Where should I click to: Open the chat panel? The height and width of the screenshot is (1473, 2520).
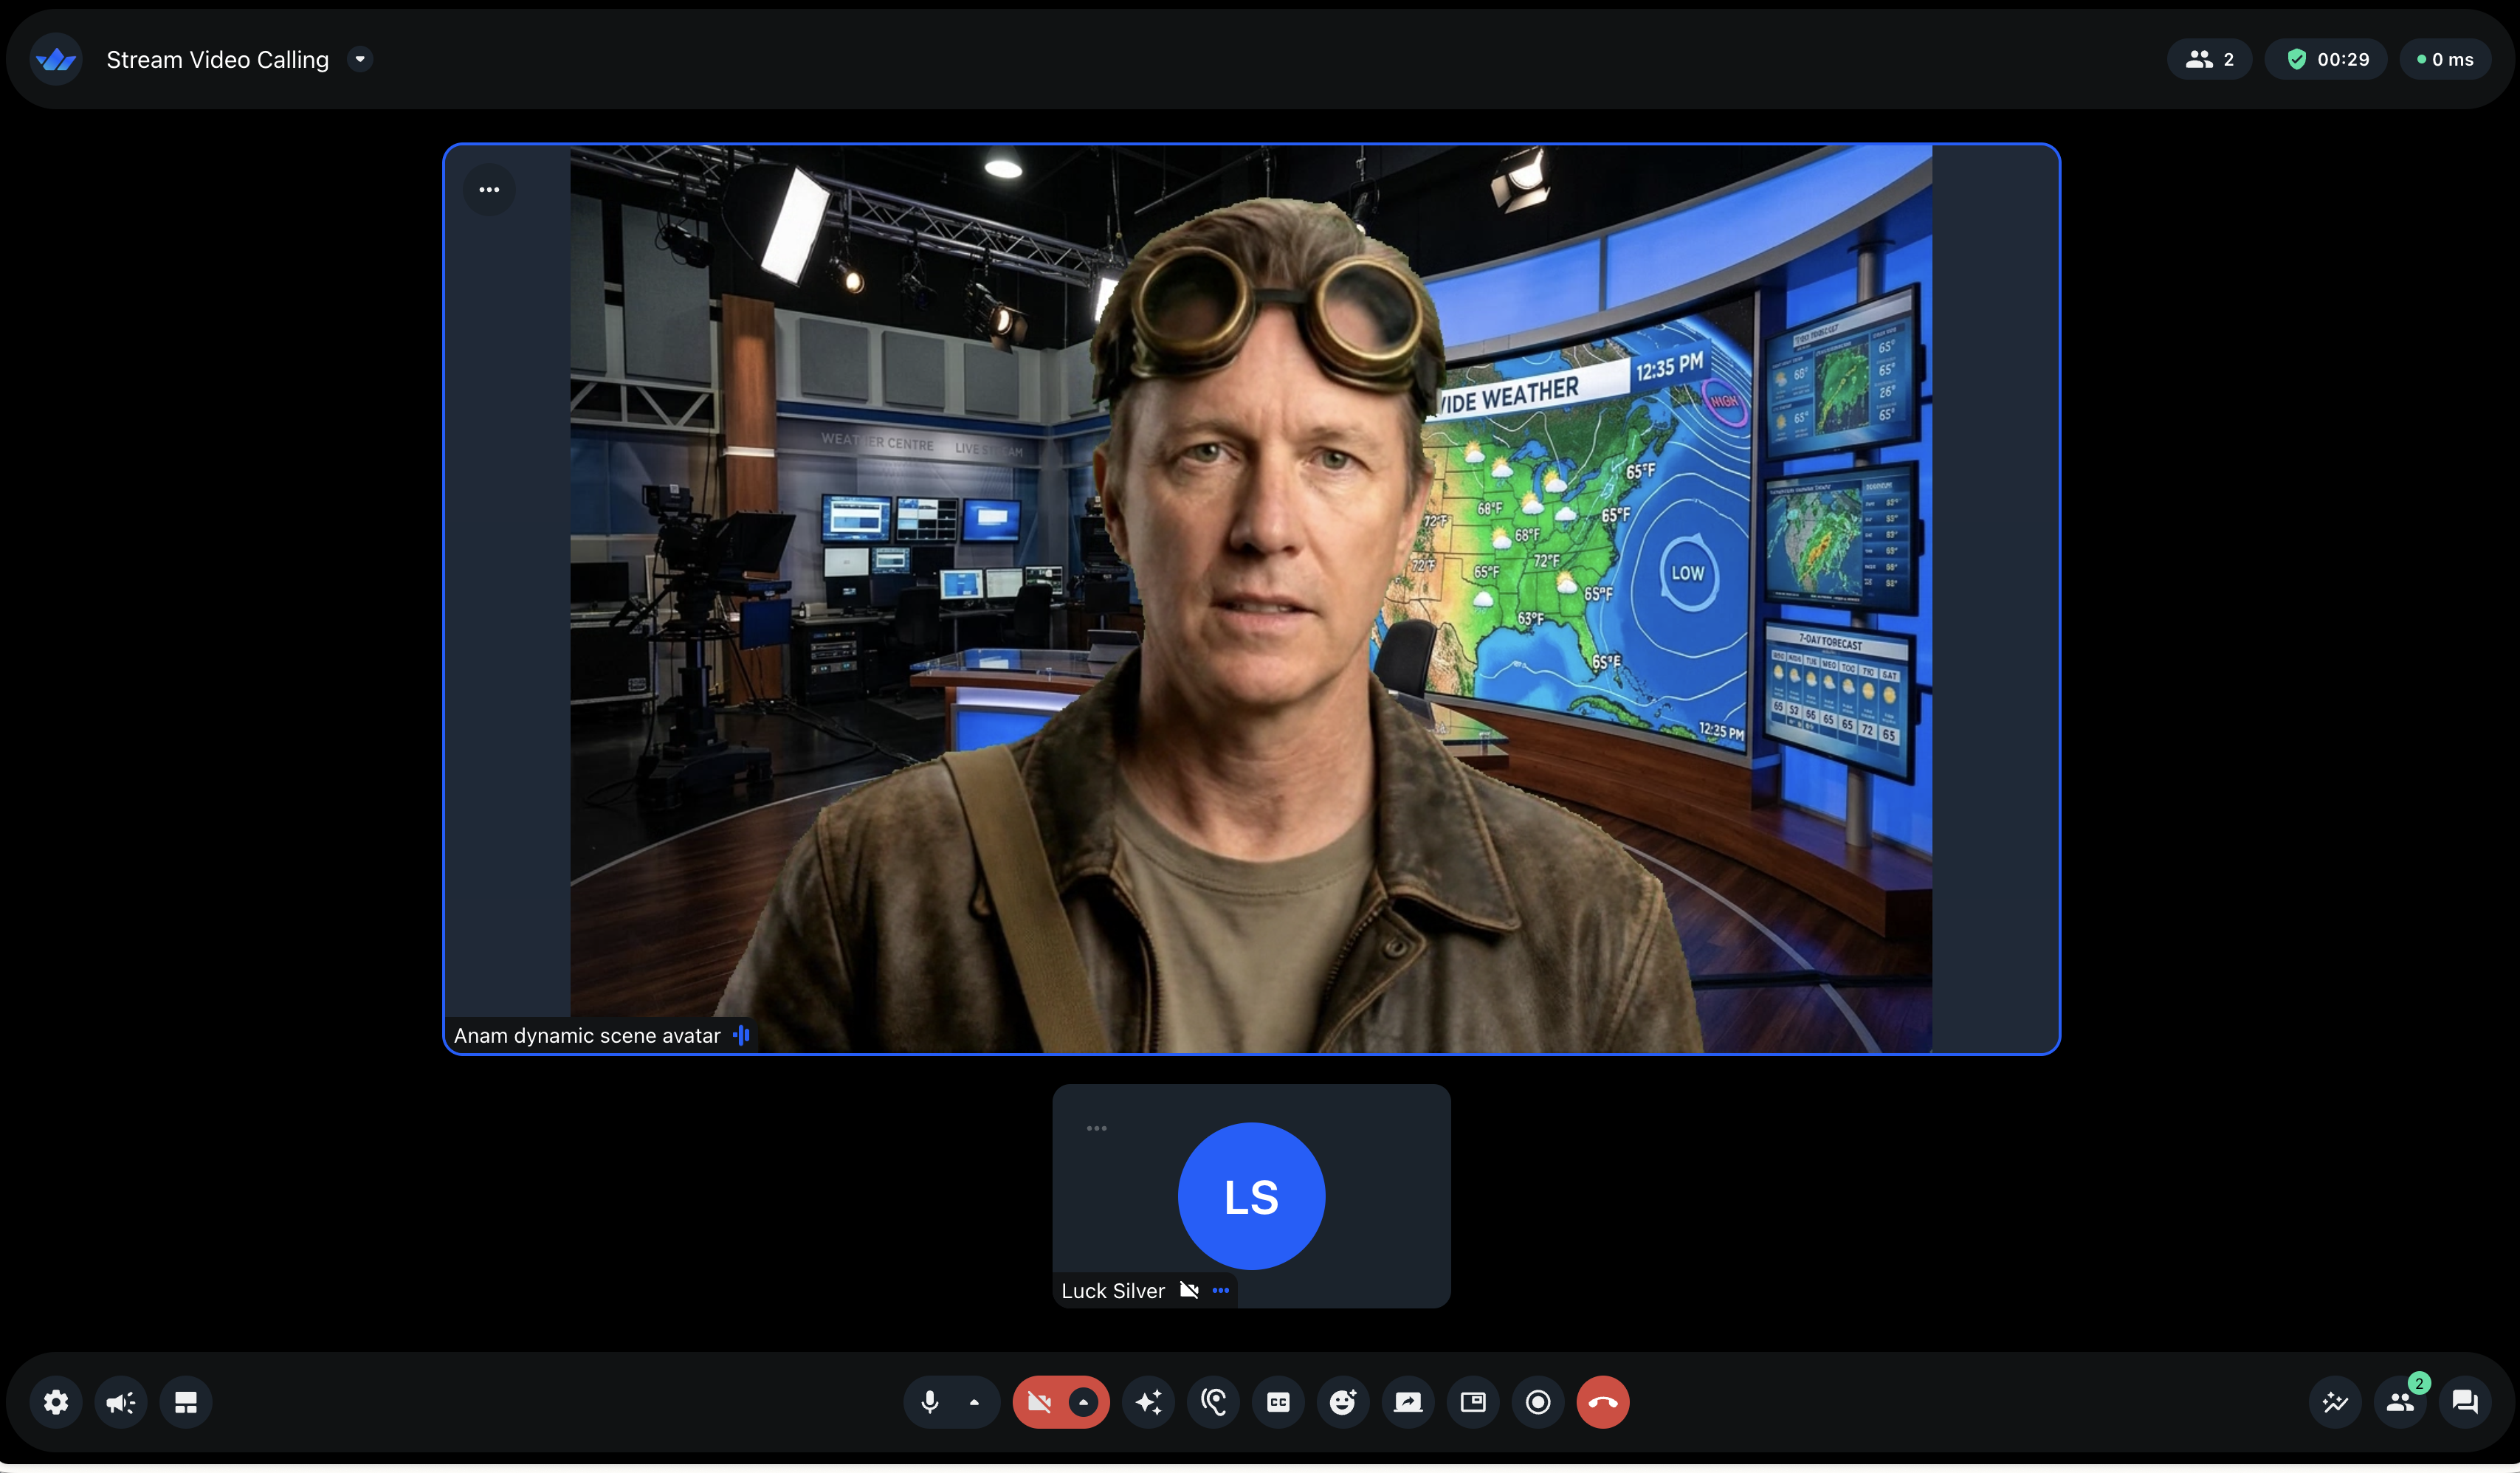click(2465, 1402)
